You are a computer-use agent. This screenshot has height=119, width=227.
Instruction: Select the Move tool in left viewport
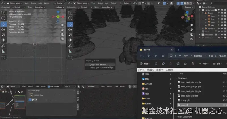[3, 24]
